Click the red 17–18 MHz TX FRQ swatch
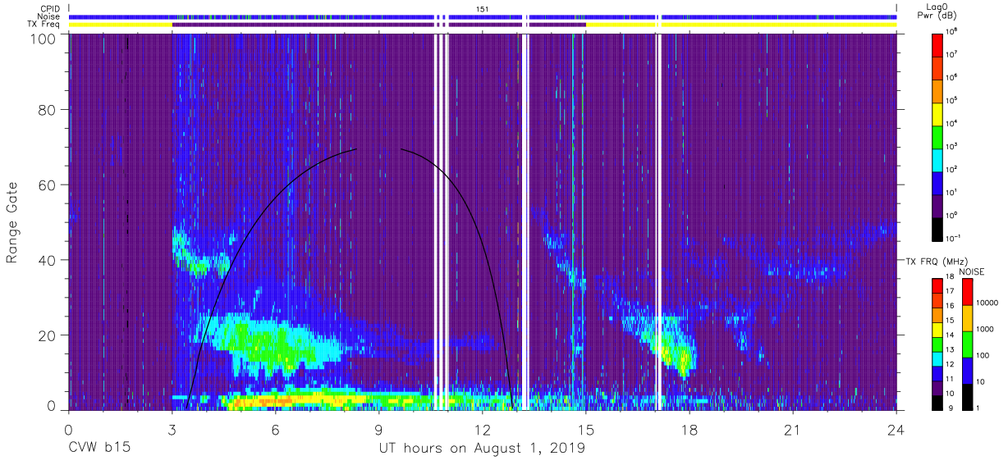Image resolution: width=1008 pixels, height=465 pixels. [937, 285]
